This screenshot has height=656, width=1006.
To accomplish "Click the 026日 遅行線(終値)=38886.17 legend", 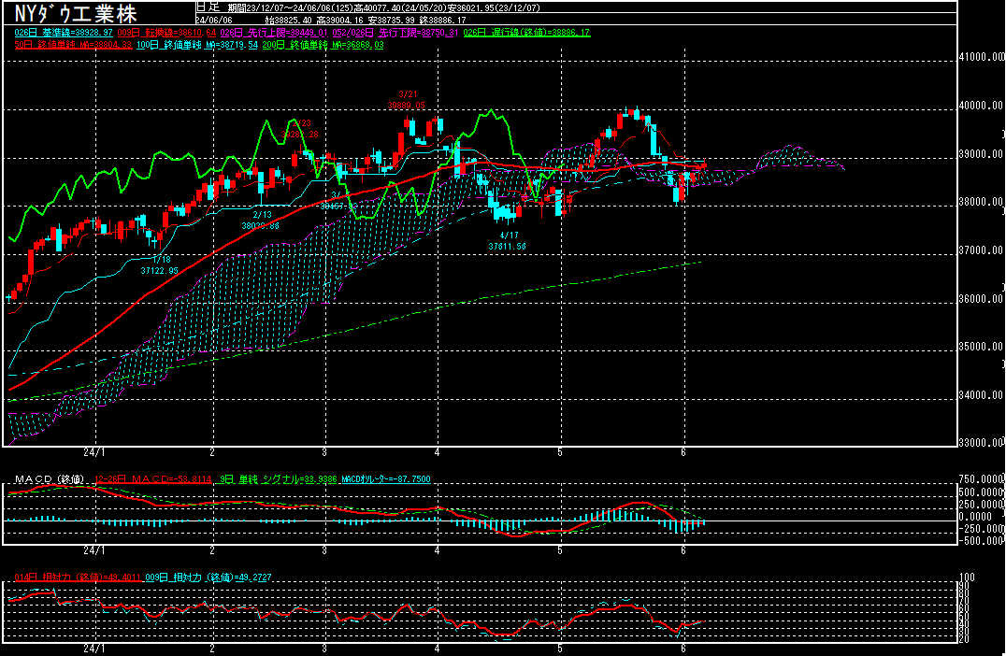I will pyautogui.click(x=526, y=32).
